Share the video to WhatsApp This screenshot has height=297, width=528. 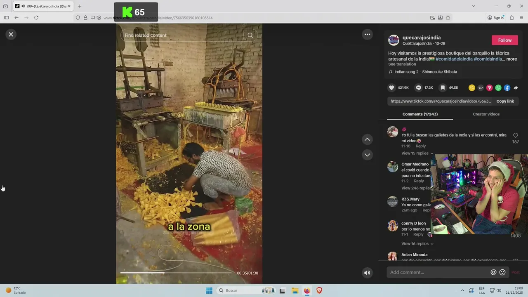point(498,88)
